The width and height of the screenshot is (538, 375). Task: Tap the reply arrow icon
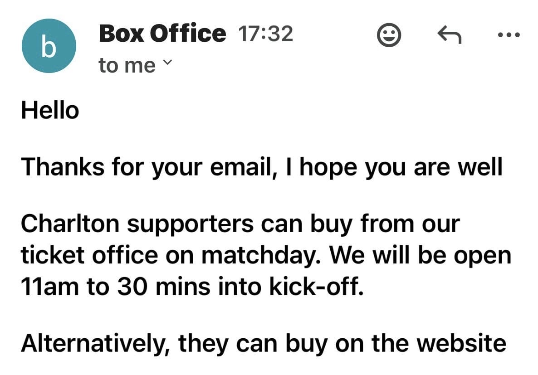(x=449, y=35)
